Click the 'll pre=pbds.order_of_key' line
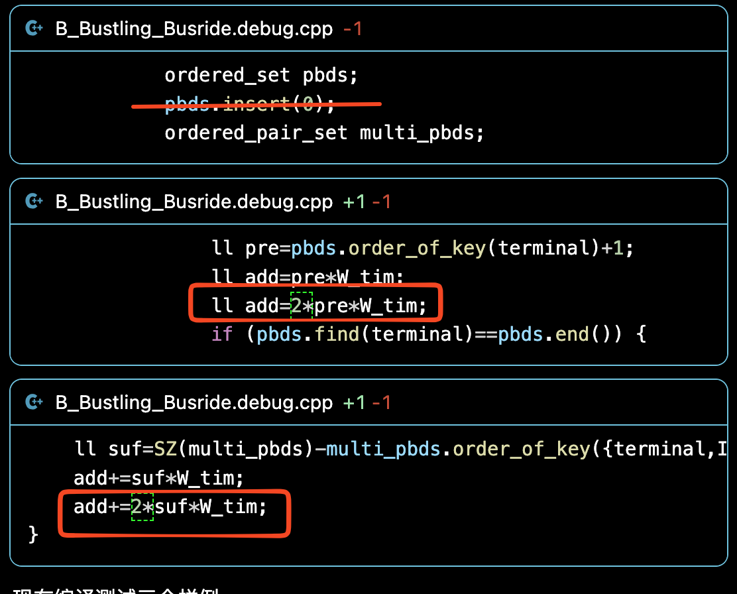Screen dimensions: 737x594 tap(422, 248)
